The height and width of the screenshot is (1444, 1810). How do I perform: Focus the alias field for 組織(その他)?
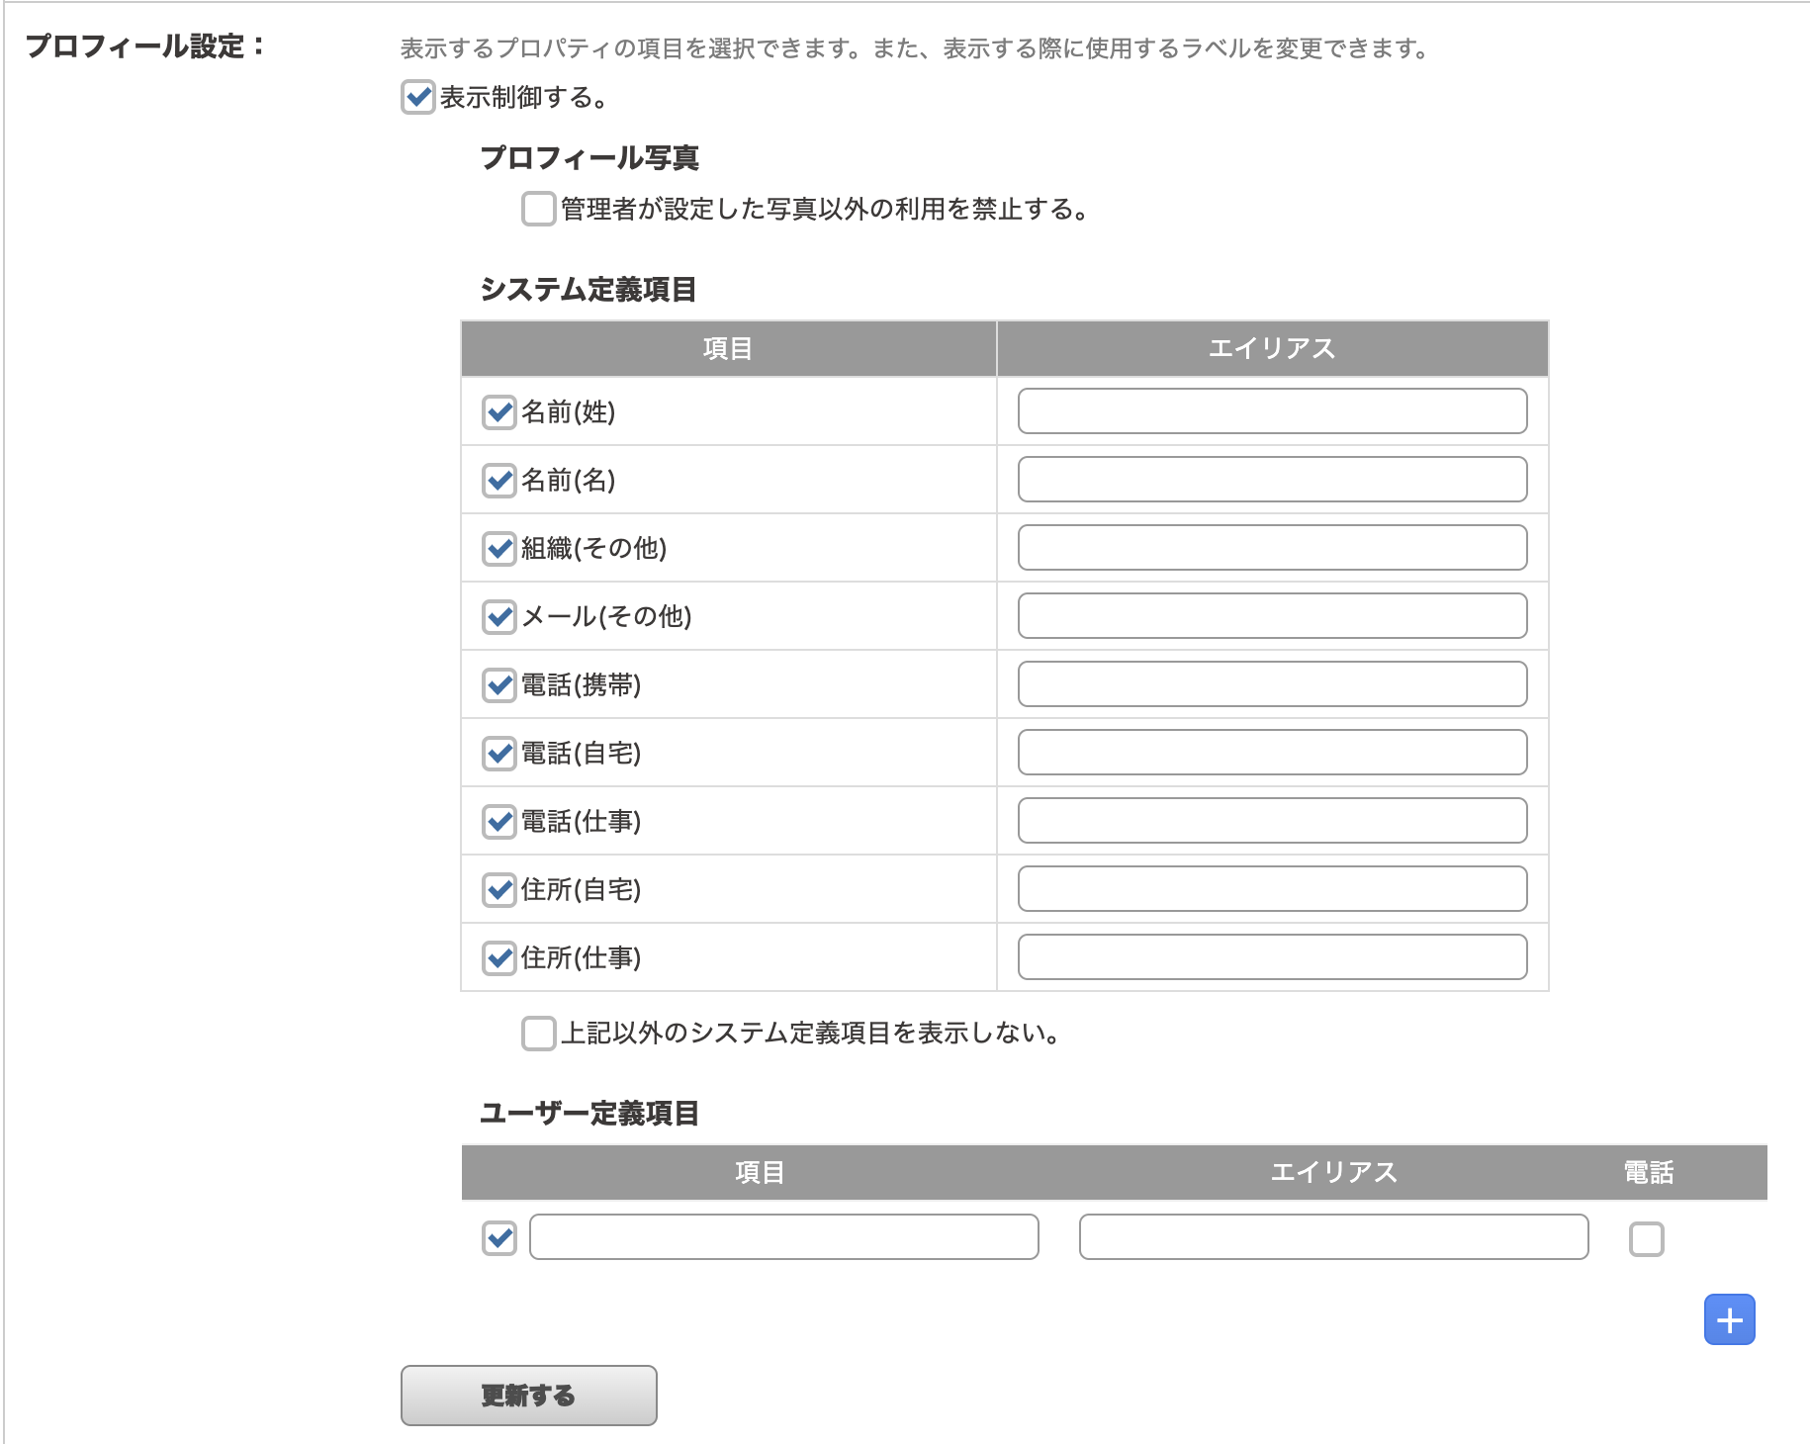coord(1273,548)
